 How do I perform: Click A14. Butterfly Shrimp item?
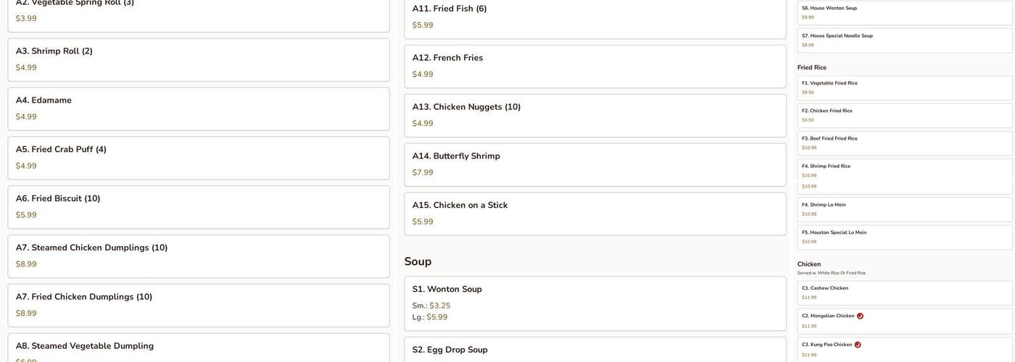[x=594, y=164]
